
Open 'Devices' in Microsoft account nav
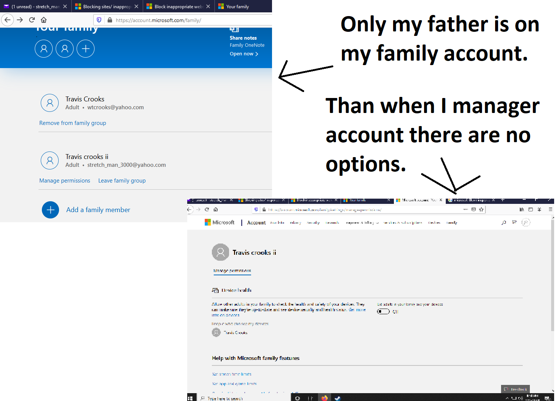coord(434,223)
